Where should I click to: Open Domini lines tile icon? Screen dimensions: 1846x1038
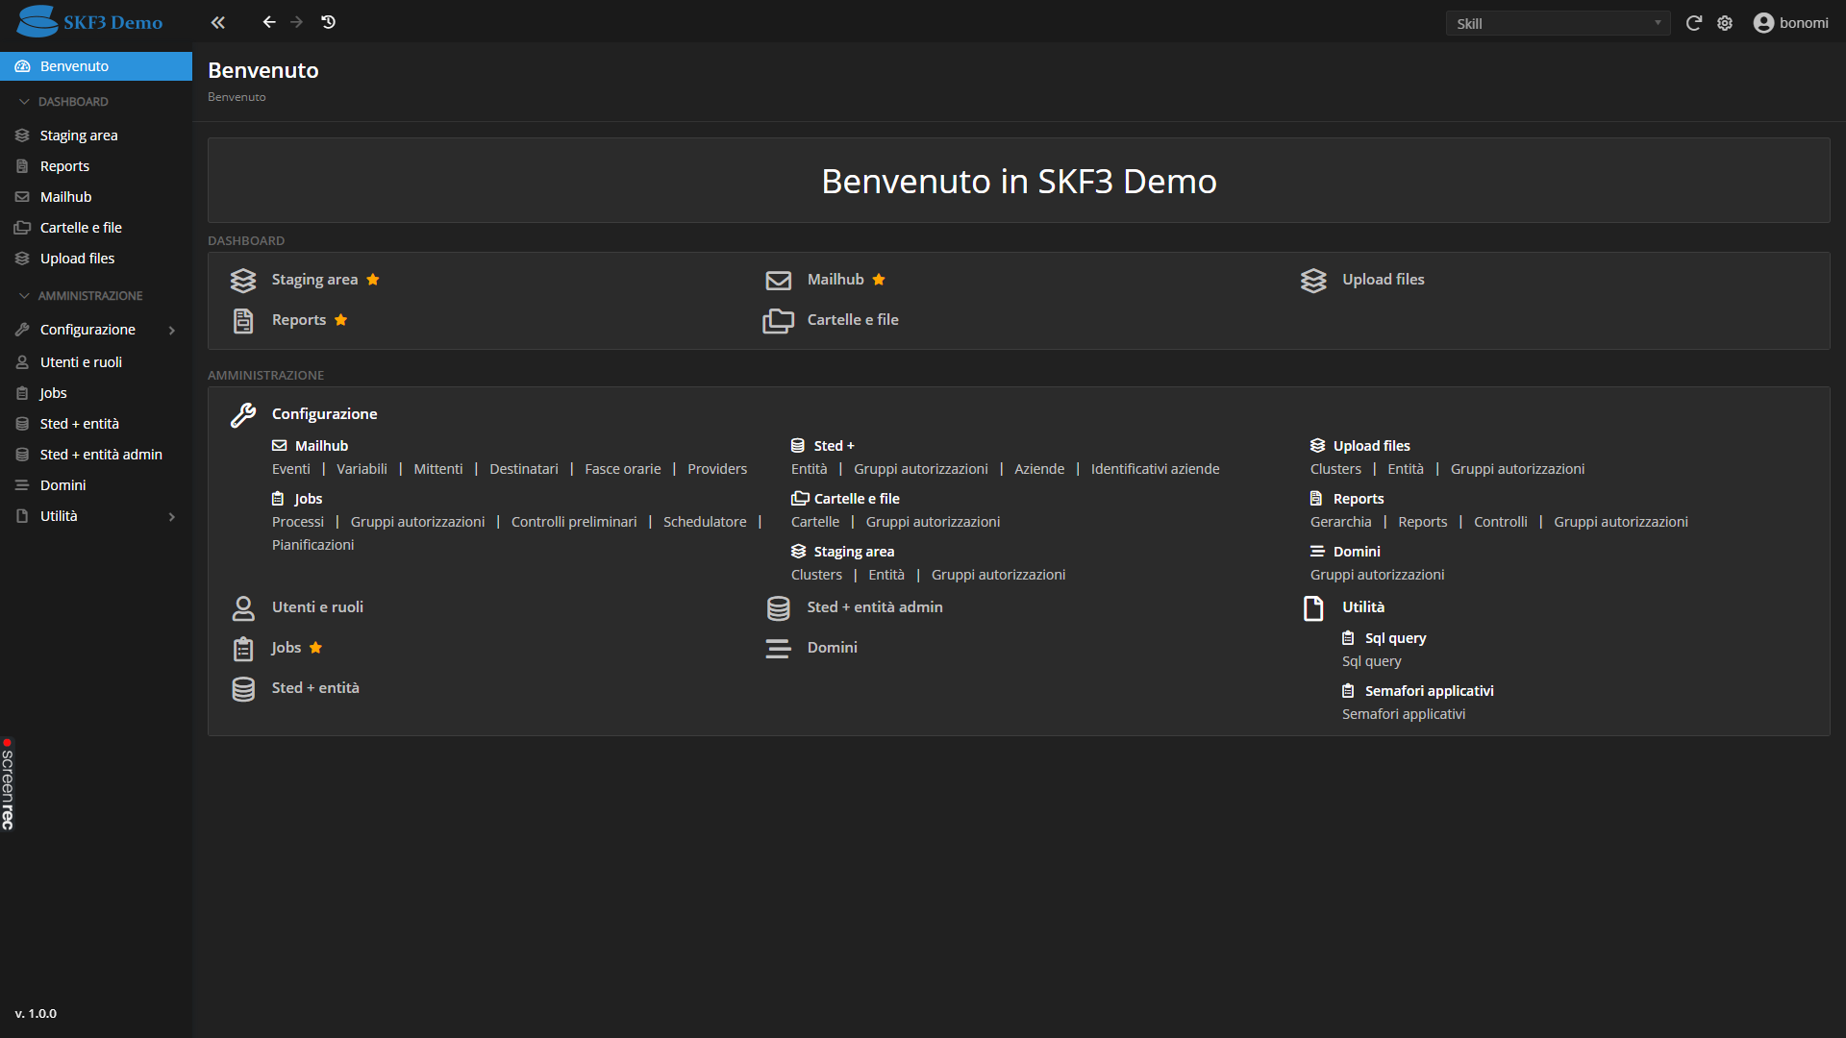779,649
